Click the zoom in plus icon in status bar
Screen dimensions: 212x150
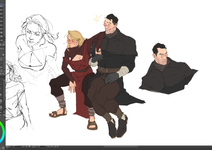[27, 146]
